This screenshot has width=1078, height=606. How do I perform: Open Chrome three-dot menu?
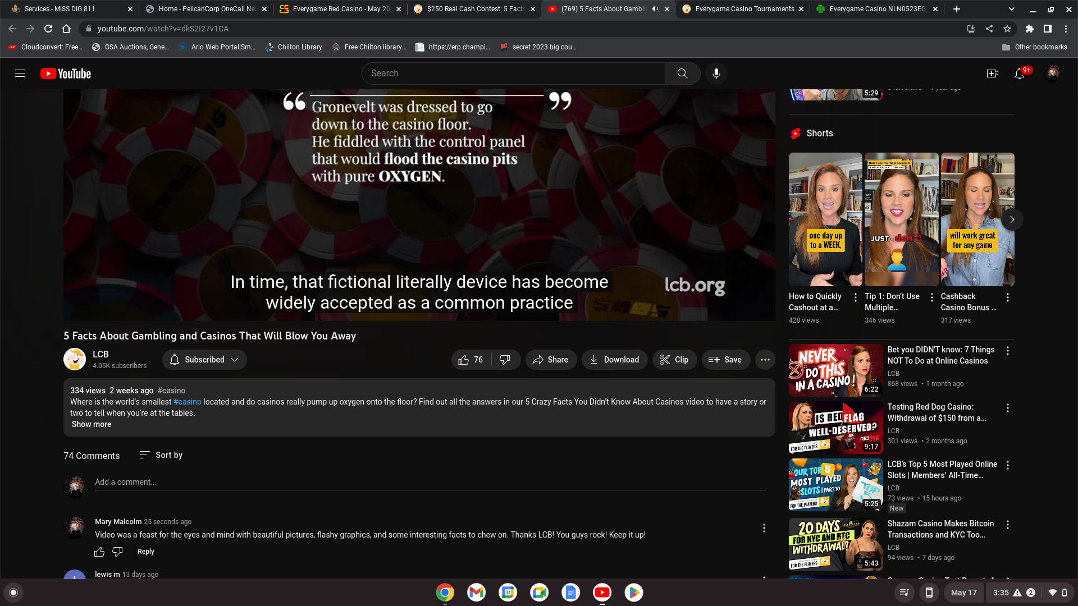[1066, 29]
